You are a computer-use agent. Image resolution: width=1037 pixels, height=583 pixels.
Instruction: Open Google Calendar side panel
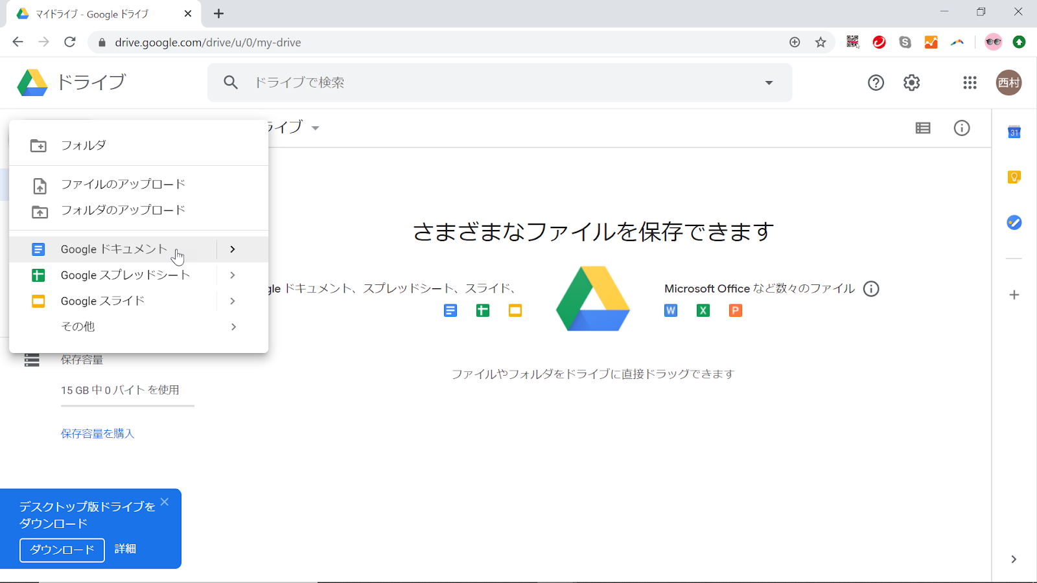1014,132
